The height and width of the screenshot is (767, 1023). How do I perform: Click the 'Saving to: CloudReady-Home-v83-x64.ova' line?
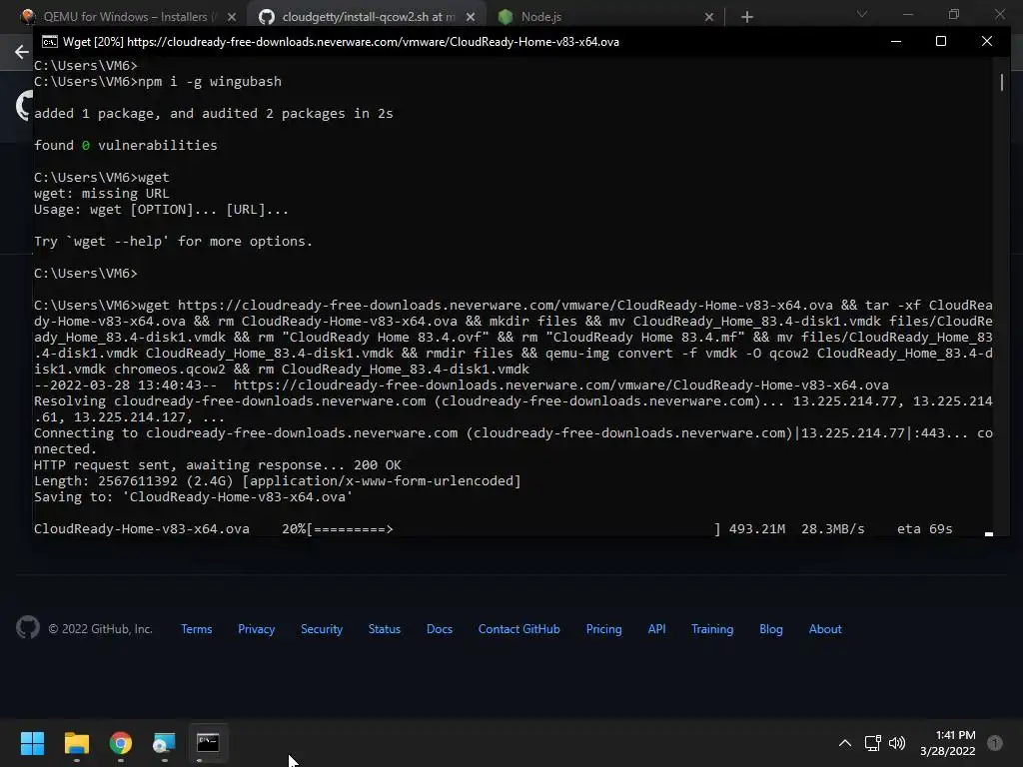[193, 497]
